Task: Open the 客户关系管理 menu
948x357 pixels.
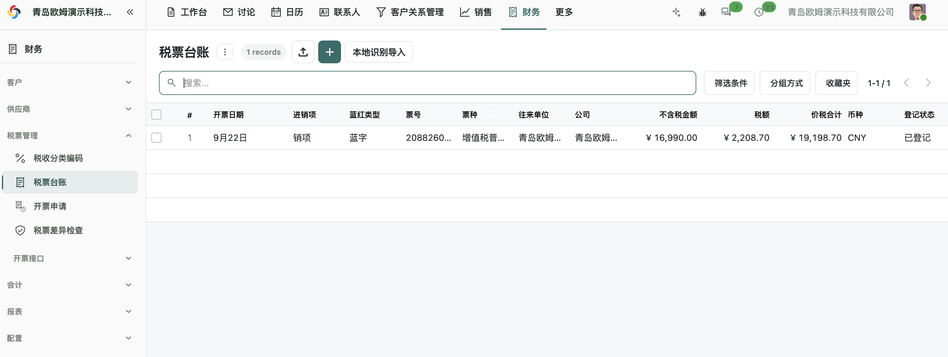Action: [410, 12]
